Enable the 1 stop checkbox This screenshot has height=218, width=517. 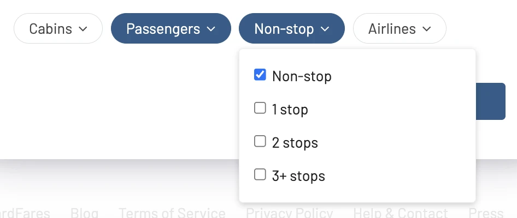pos(260,108)
